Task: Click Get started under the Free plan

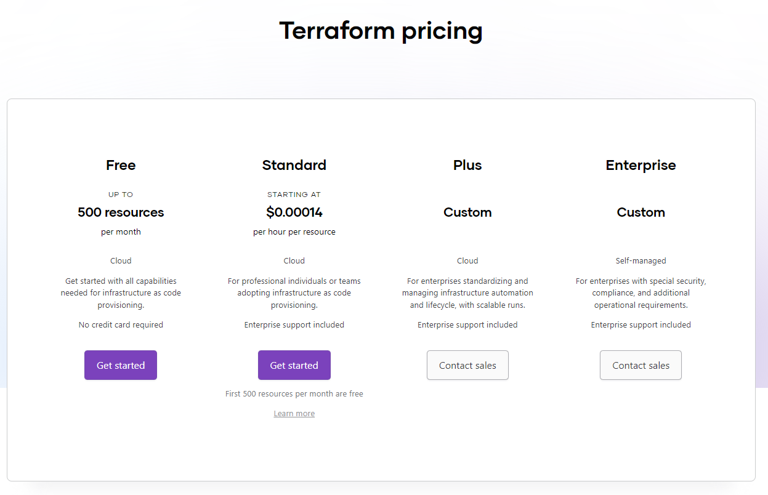Action: coord(121,365)
